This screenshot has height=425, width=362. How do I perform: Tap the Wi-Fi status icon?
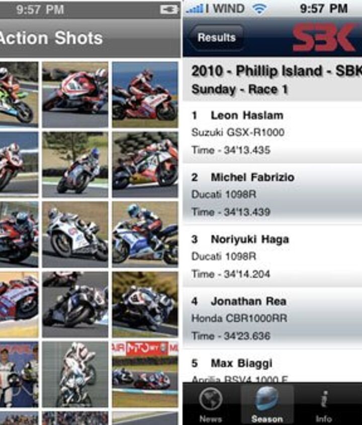click(259, 9)
